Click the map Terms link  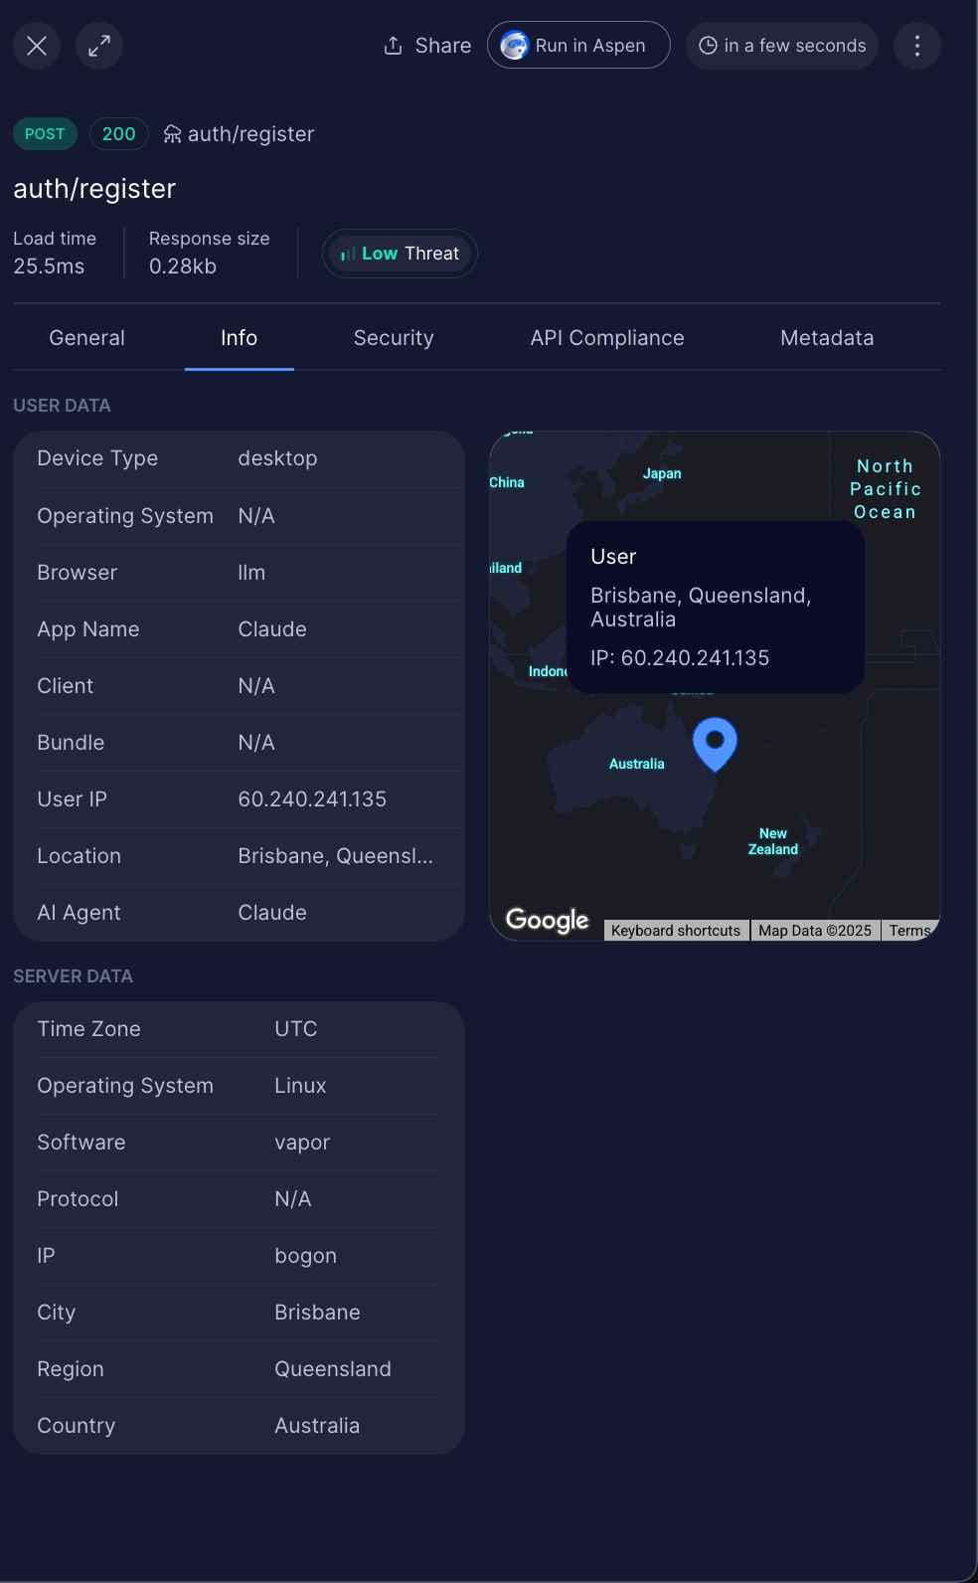pos(909,931)
